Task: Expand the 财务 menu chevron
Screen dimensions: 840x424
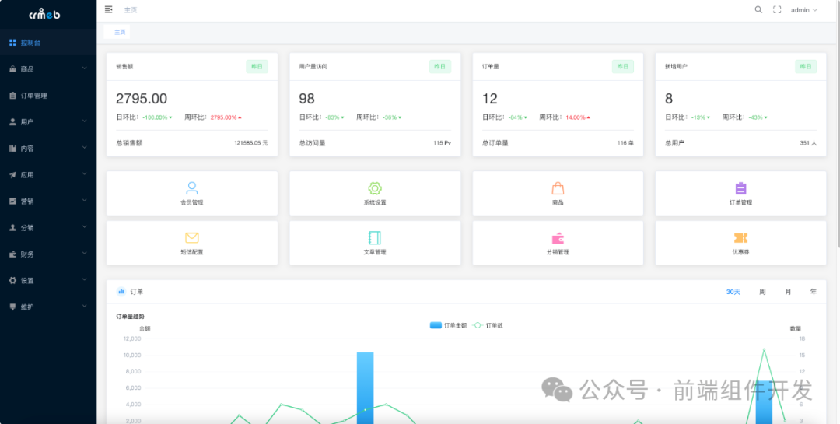Action: (x=84, y=254)
